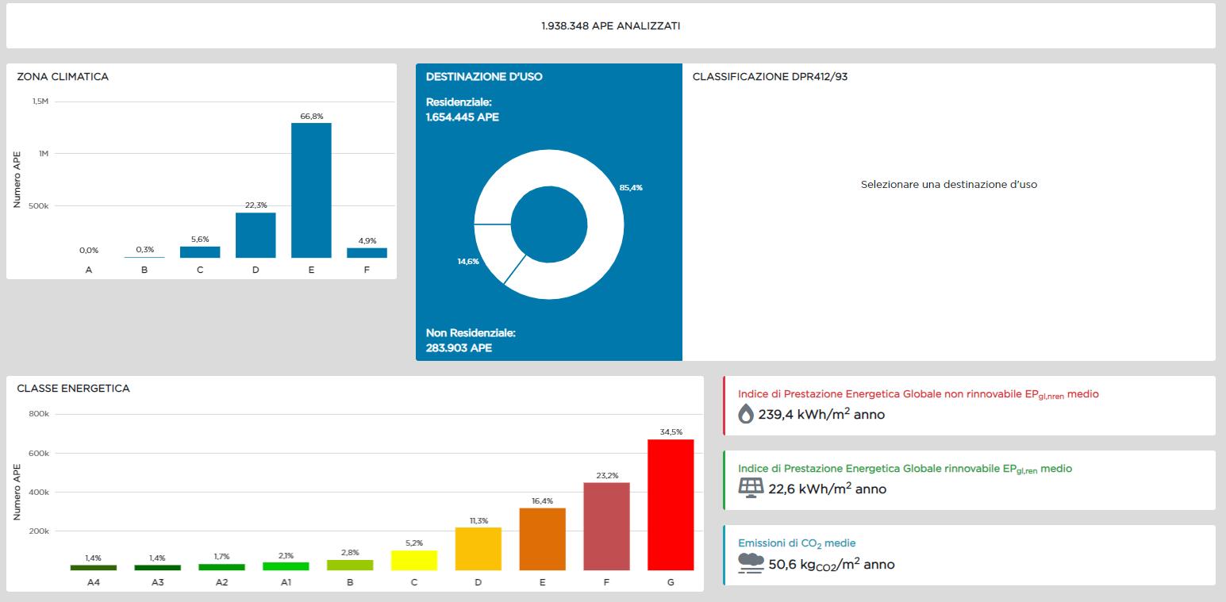Click the red class G energy bar
This screenshot has width=1226, height=602.
671,504
